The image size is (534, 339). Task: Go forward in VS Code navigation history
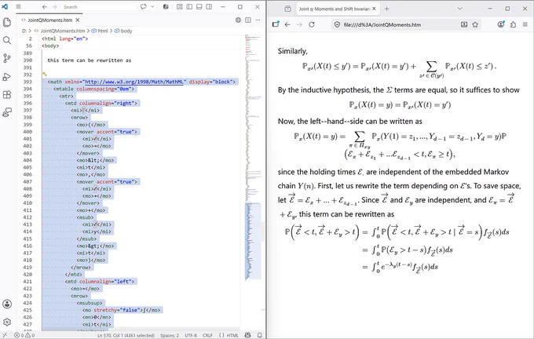[54, 7]
